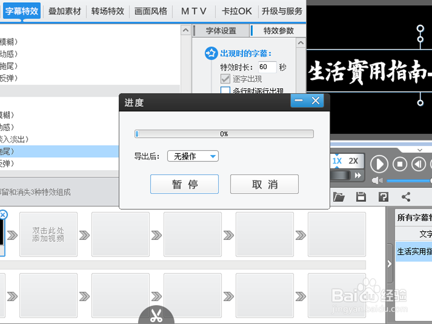Remove the first clip with X icon
Screen dimensions: 432x324
(3, 214)
